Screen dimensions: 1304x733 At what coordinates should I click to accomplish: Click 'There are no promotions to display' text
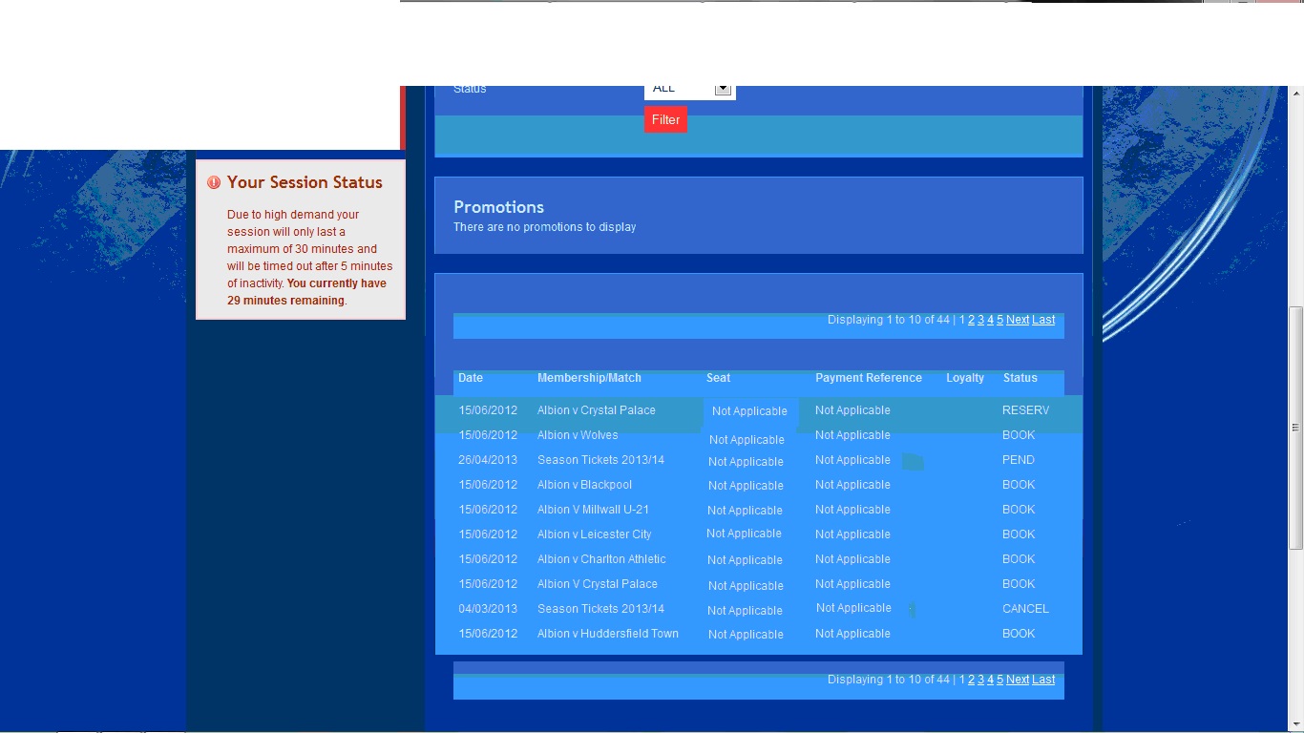click(544, 227)
